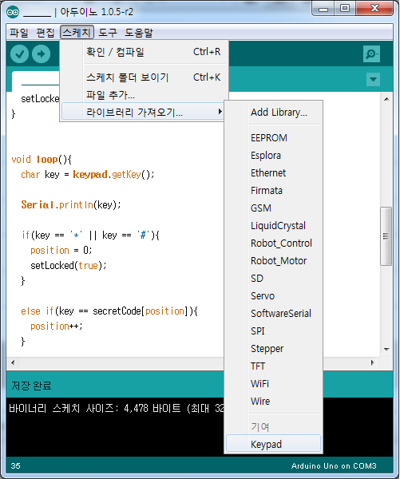Import the WiFi library
Screen dimensions: 400x479
(274, 384)
